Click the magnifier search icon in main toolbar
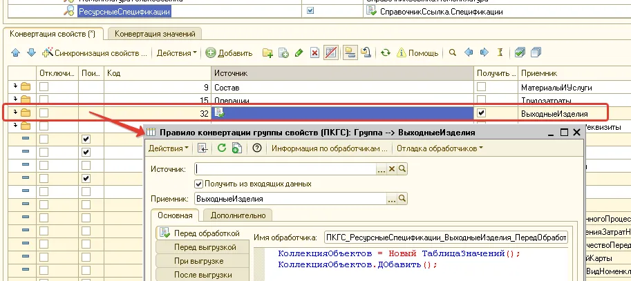Viewport: 631px width, 281px height. (453, 52)
